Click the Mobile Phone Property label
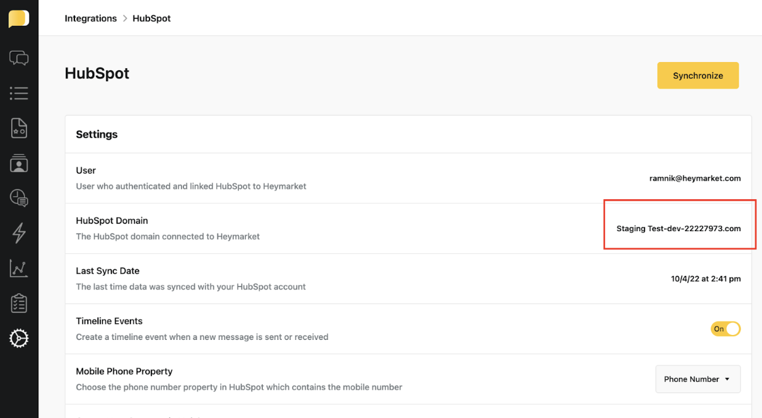The width and height of the screenshot is (762, 418). (x=124, y=371)
